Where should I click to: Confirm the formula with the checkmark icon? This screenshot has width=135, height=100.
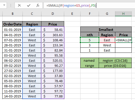(x=29, y=6)
